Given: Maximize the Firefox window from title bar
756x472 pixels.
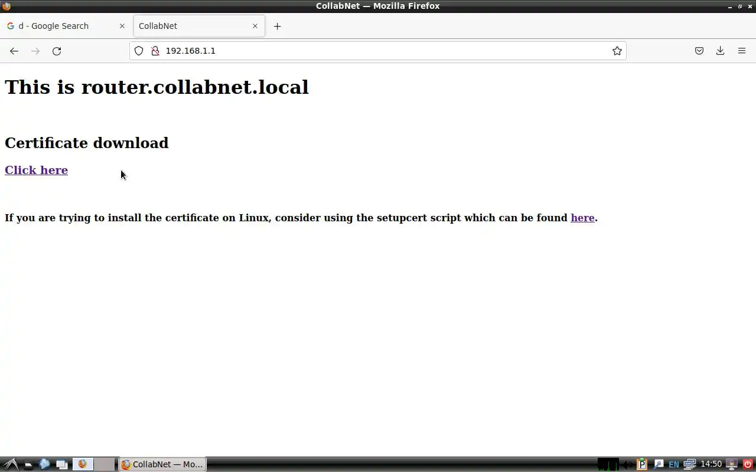Looking at the screenshot, I should pos(740,6).
